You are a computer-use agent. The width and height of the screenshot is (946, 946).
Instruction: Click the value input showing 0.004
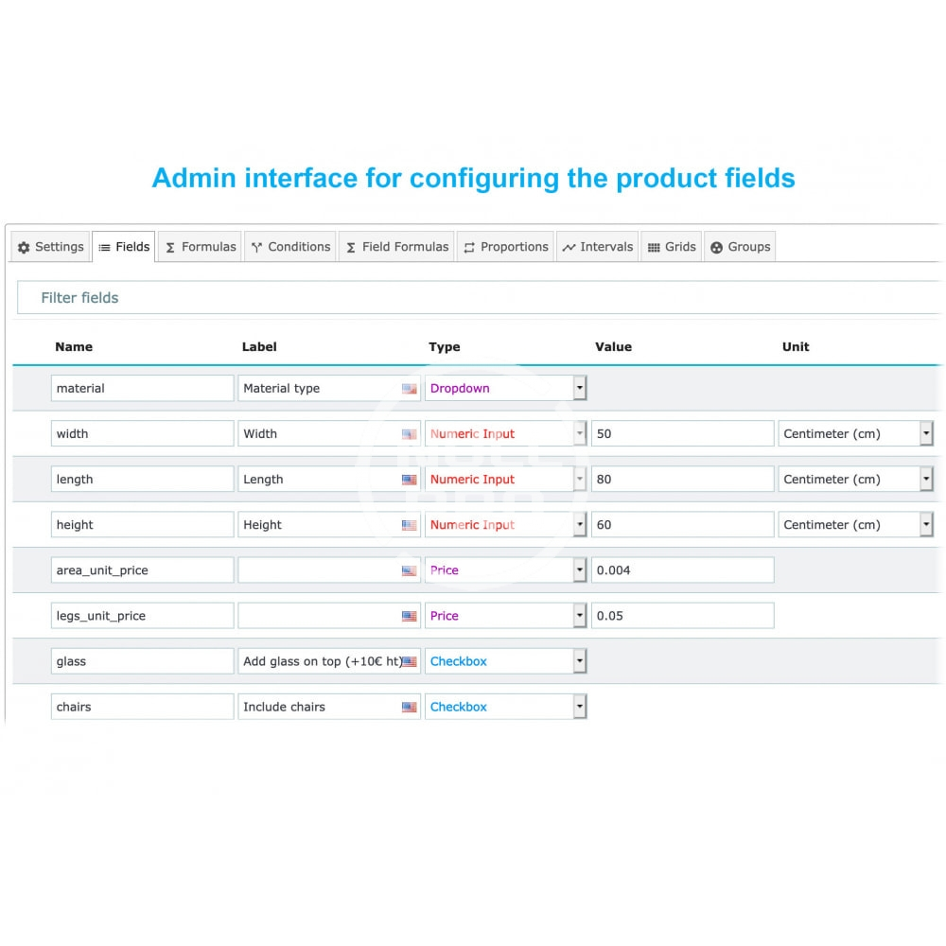pyautogui.click(x=682, y=570)
